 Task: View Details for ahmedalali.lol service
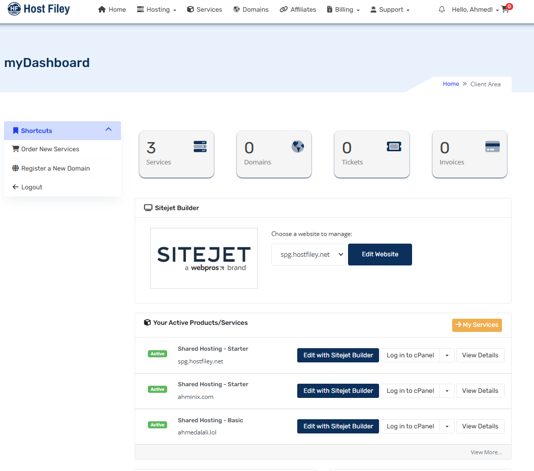[x=480, y=426]
